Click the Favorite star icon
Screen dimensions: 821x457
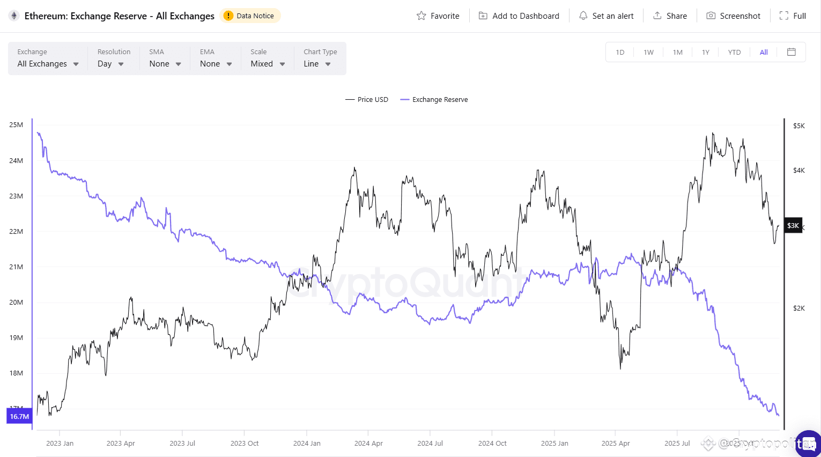point(422,16)
